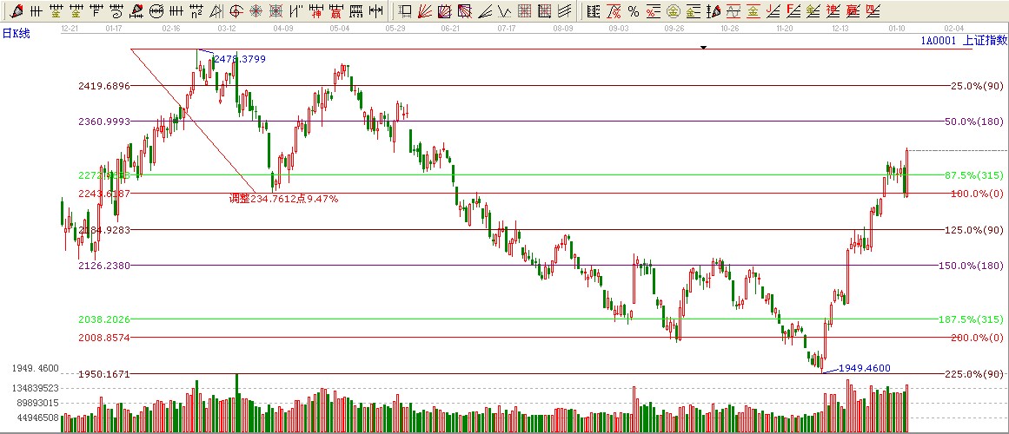Click the red 神 character tool icon
The width and height of the screenshot is (1009, 434).
(316, 11)
